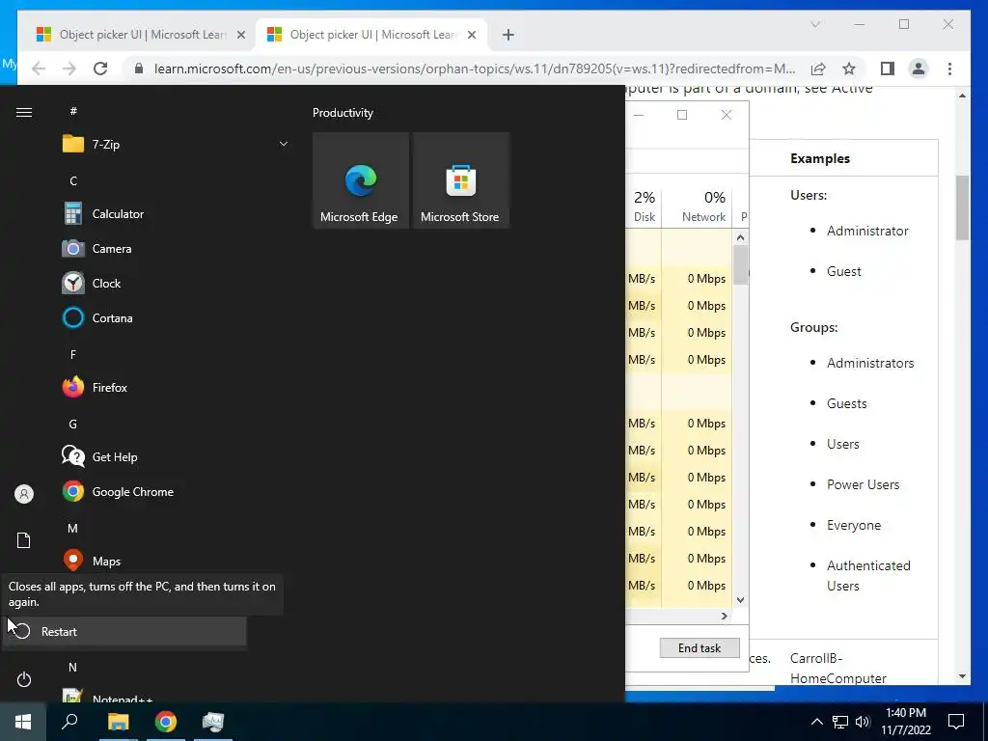Reload the page in Chrome
This screenshot has height=741, width=988.
pyautogui.click(x=100, y=69)
